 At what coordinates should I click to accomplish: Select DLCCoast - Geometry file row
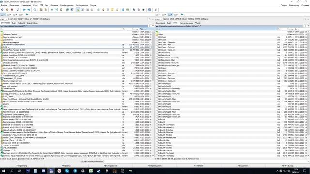[232, 42]
